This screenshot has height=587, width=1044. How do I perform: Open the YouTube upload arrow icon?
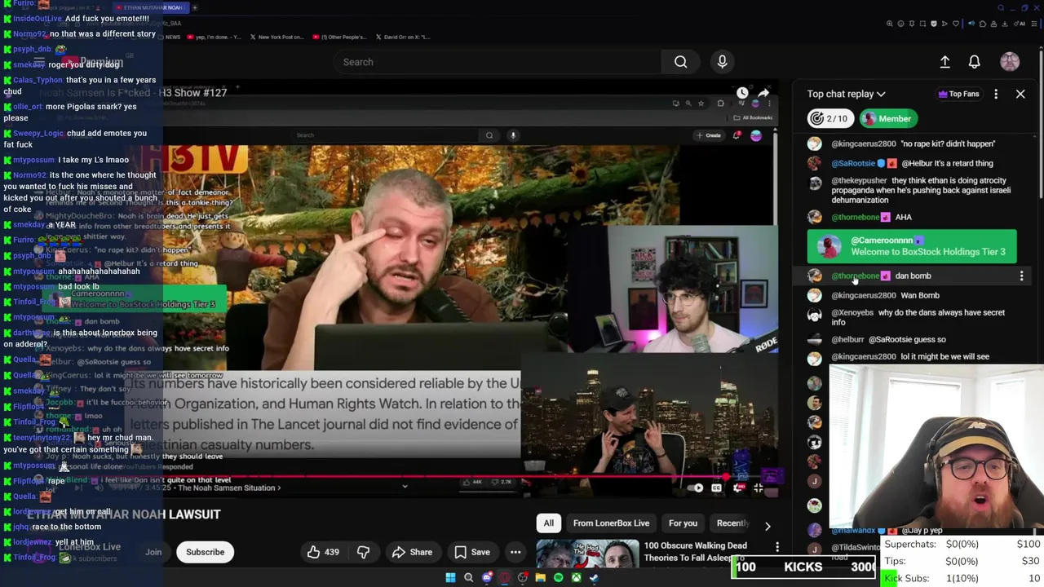pos(944,62)
